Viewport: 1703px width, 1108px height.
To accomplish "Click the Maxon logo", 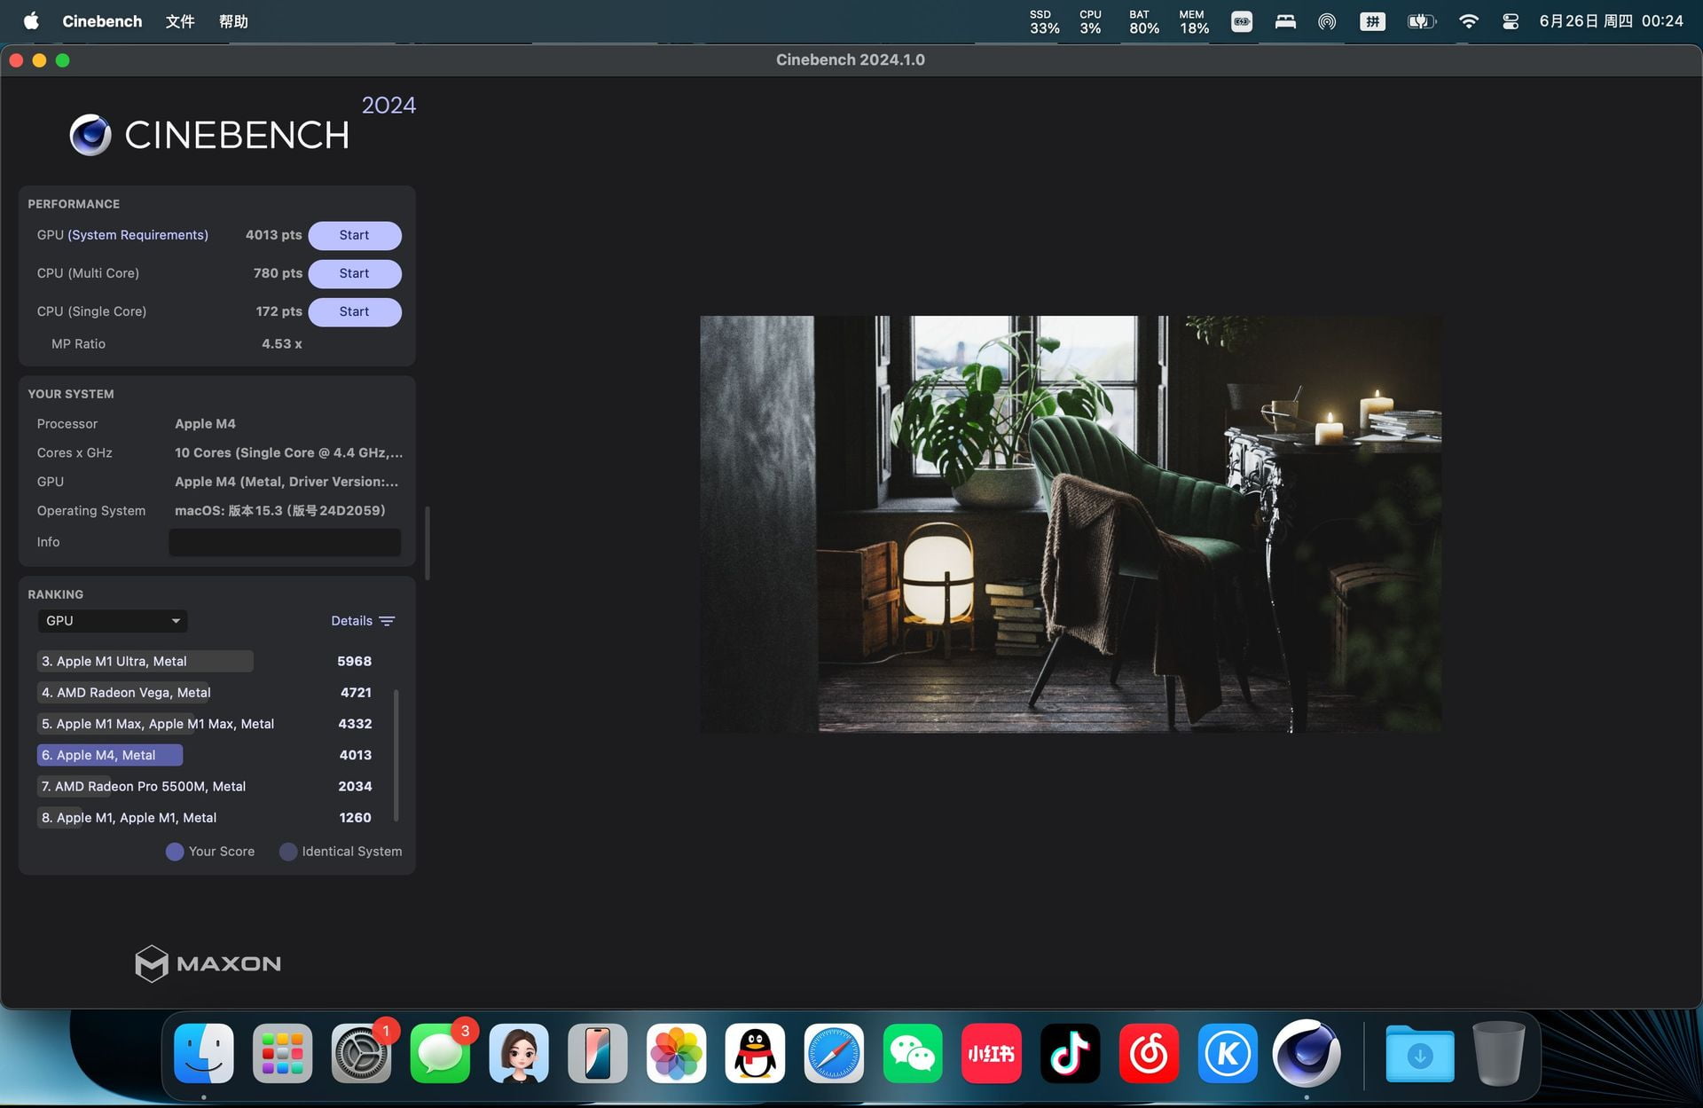I will tap(208, 963).
